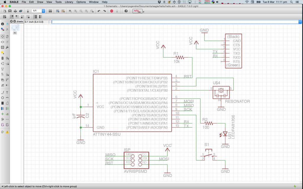
Task: Click the Redo arrow icon
Action: click(x=104, y=11)
